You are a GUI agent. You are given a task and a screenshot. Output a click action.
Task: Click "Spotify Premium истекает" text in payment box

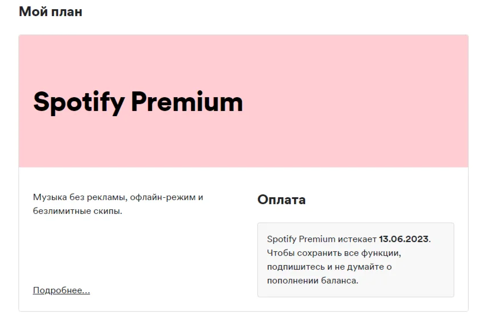click(322, 239)
